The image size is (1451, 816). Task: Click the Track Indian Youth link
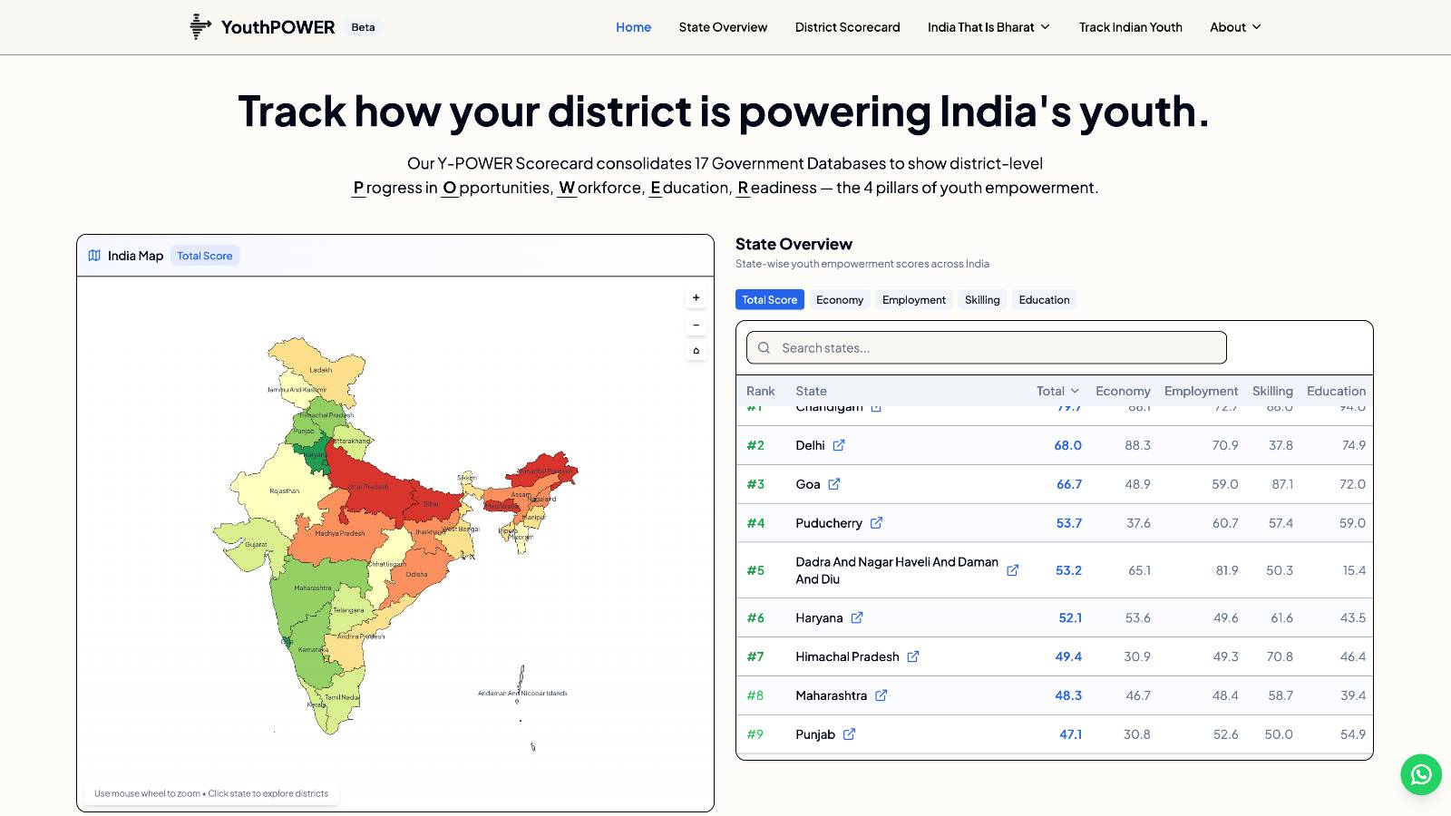(x=1130, y=27)
